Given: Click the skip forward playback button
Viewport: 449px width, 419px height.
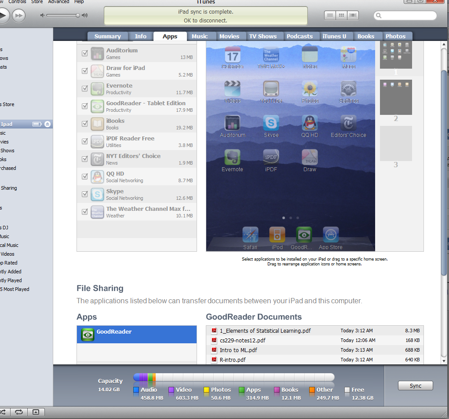Looking at the screenshot, I should click(x=18, y=15).
